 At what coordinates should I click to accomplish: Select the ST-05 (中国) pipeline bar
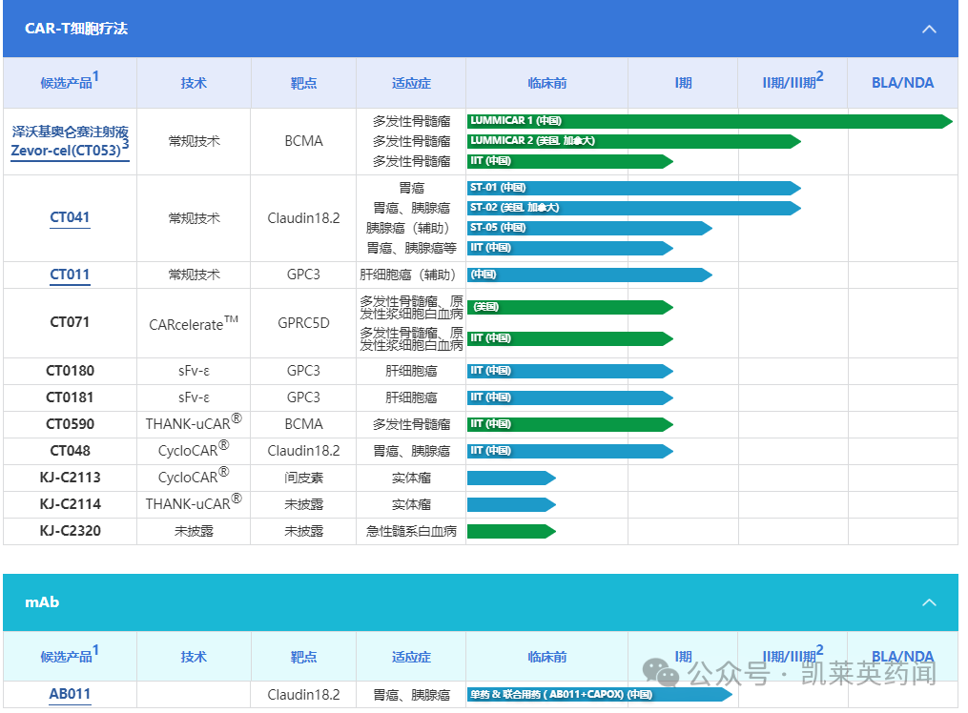587,228
